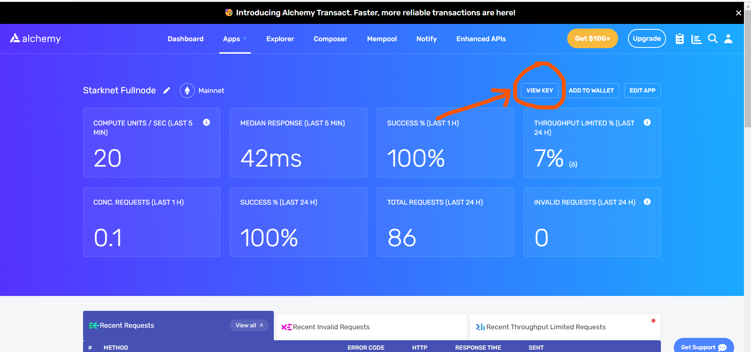The width and height of the screenshot is (751, 352).
Task: Click the HTTP column header
Action: point(420,348)
